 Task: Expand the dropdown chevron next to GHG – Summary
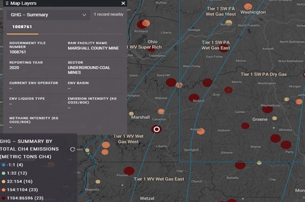(84, 15)
